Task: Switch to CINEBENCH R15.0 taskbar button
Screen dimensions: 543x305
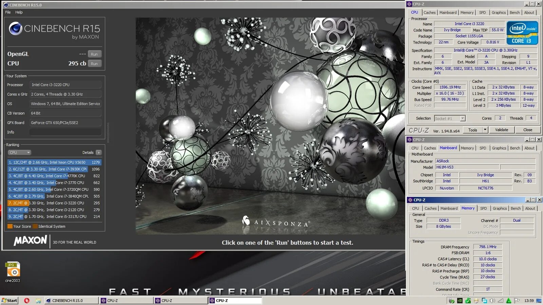Action: (x=71, y=301)
